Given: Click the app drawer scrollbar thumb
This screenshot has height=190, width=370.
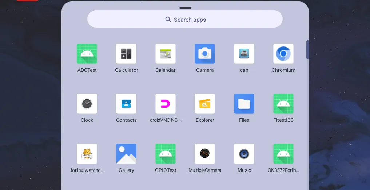Looking at the screenshot, I should point(308,50).
